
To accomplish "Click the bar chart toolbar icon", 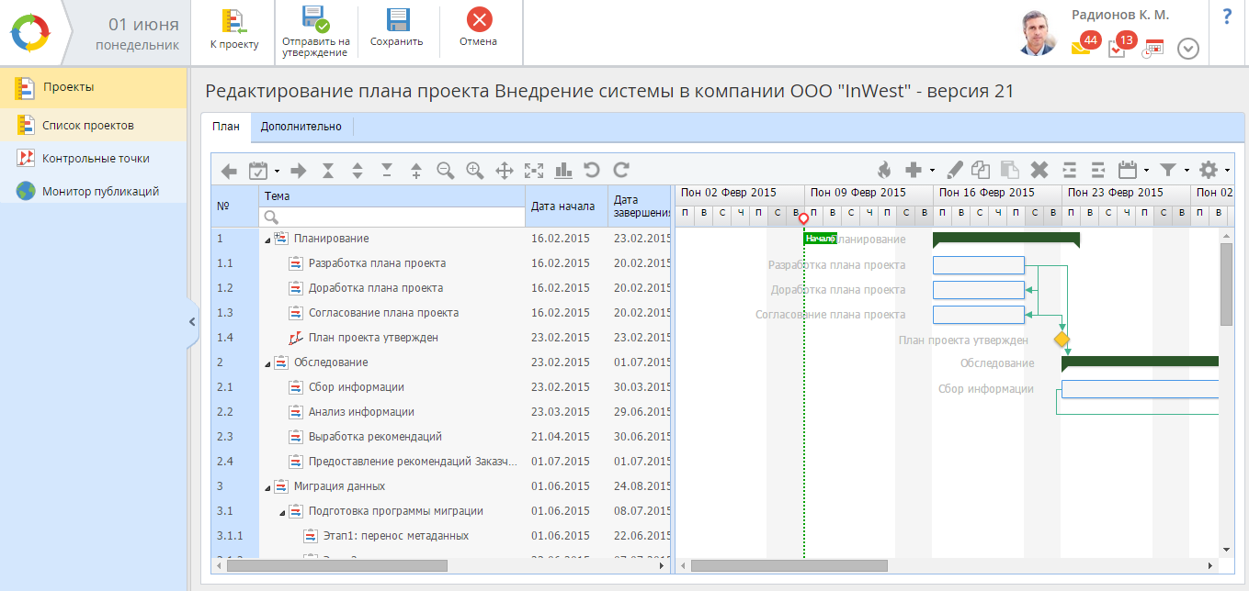I will click(x=563, y=170).
